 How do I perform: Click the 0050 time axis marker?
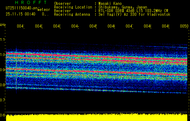pyautogui.click(x=184, y=26)
